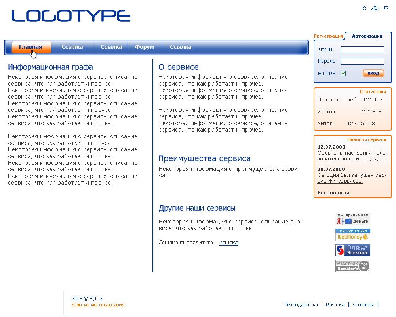Click the heading 'Информационная графа'

(x=50, y=67)
